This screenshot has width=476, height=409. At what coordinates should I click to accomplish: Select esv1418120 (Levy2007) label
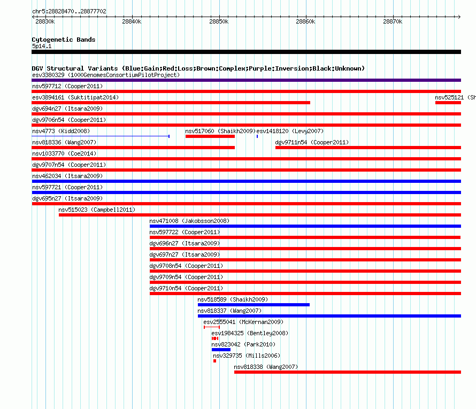coord(290,131)
